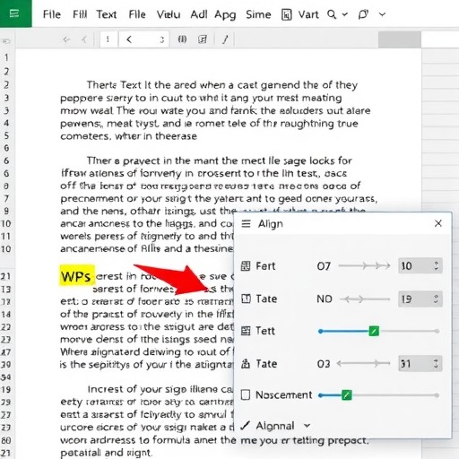Click the comment icon in menu bar
This screenshot has height=459, width=459.
tap(363, 14)
